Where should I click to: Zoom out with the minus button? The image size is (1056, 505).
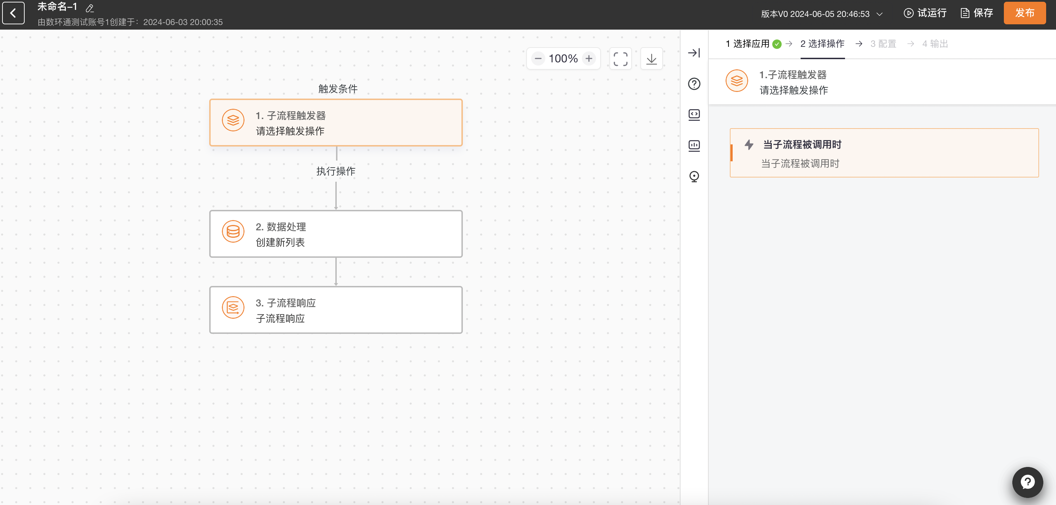click(538, 58)
